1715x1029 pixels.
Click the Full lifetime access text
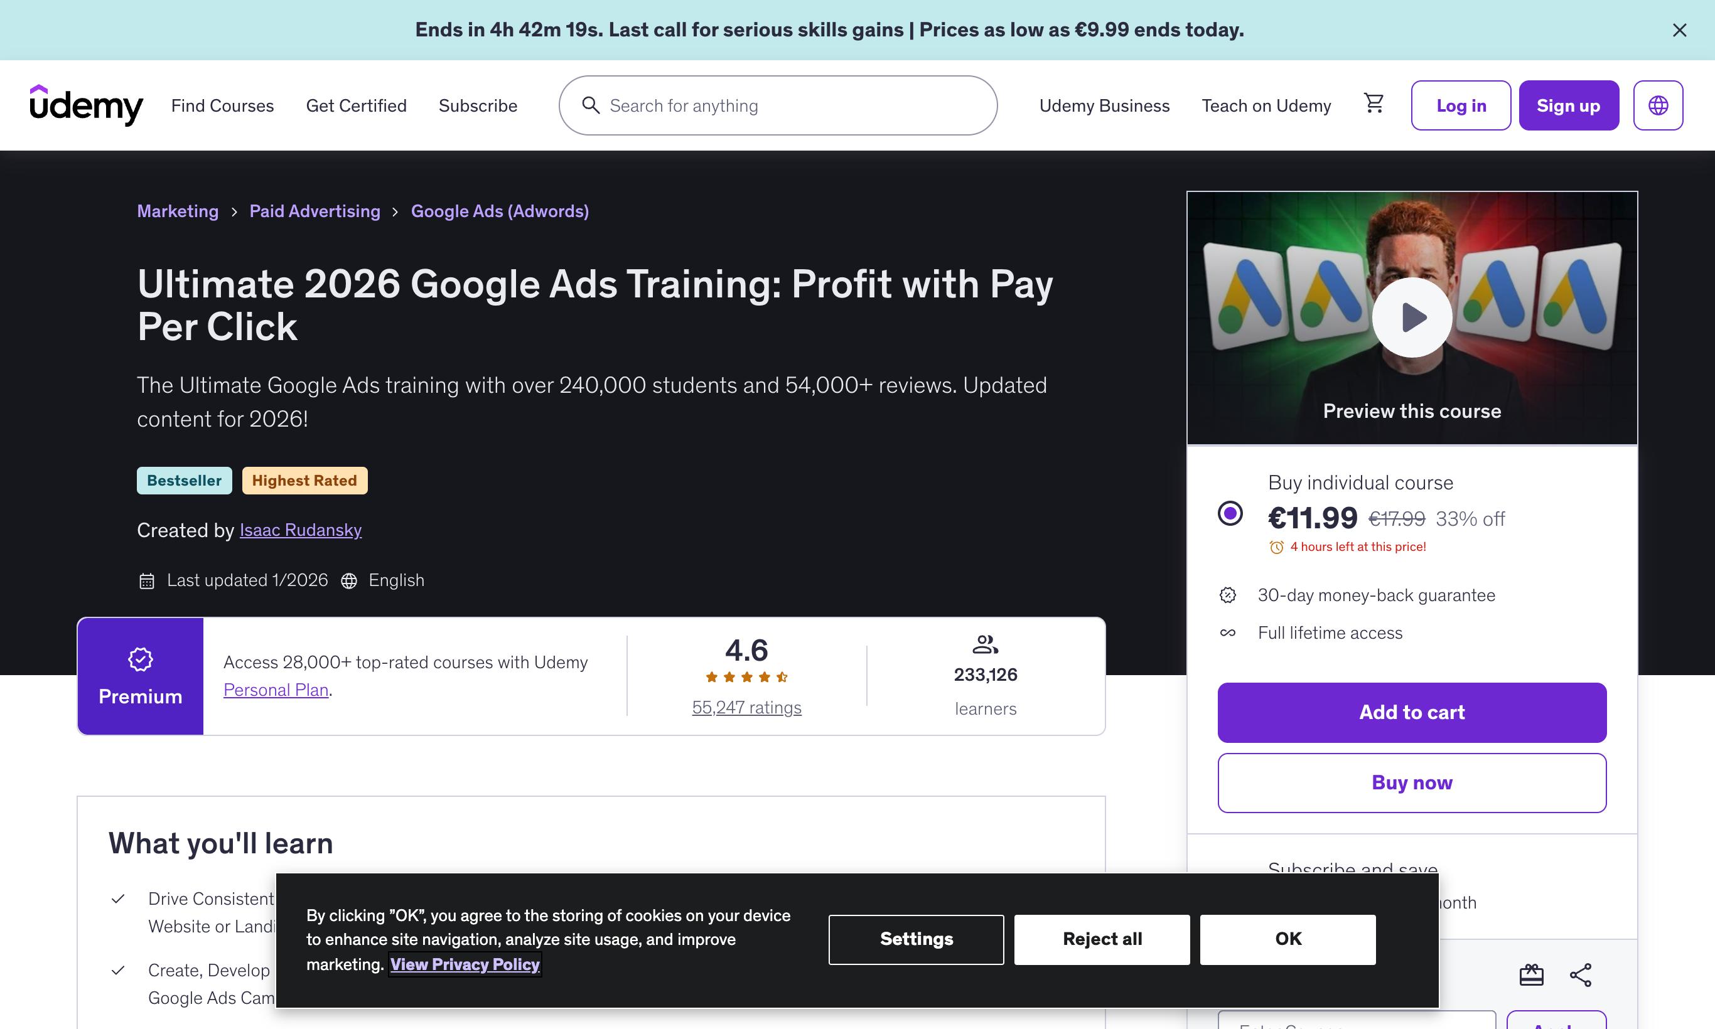pos(1330,632)
